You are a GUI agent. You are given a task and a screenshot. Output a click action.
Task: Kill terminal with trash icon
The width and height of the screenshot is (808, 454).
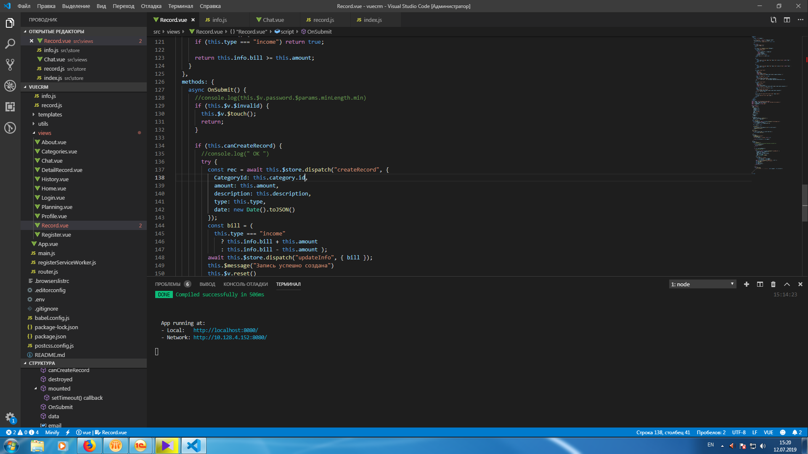(773, 284)
